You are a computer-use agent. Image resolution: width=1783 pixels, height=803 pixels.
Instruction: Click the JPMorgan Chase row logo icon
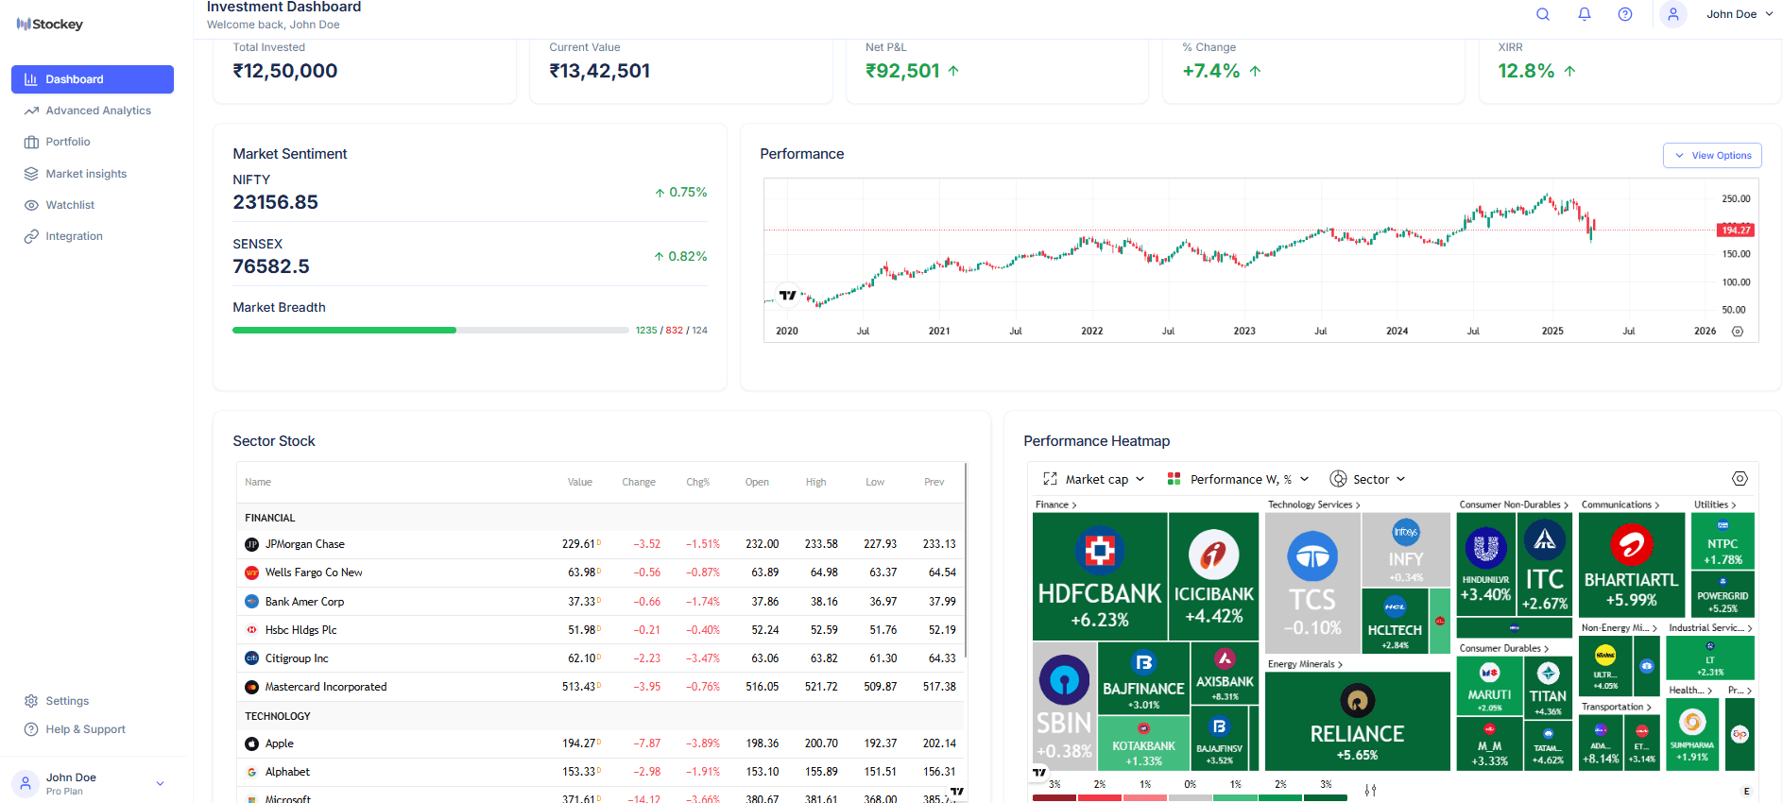click(251, 544)
